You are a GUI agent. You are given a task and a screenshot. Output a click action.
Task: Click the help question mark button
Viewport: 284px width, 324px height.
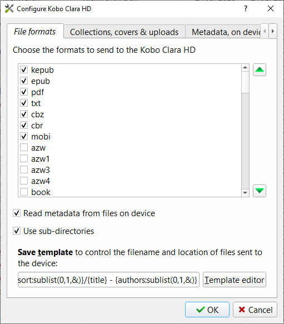click(x=245, y=8)
